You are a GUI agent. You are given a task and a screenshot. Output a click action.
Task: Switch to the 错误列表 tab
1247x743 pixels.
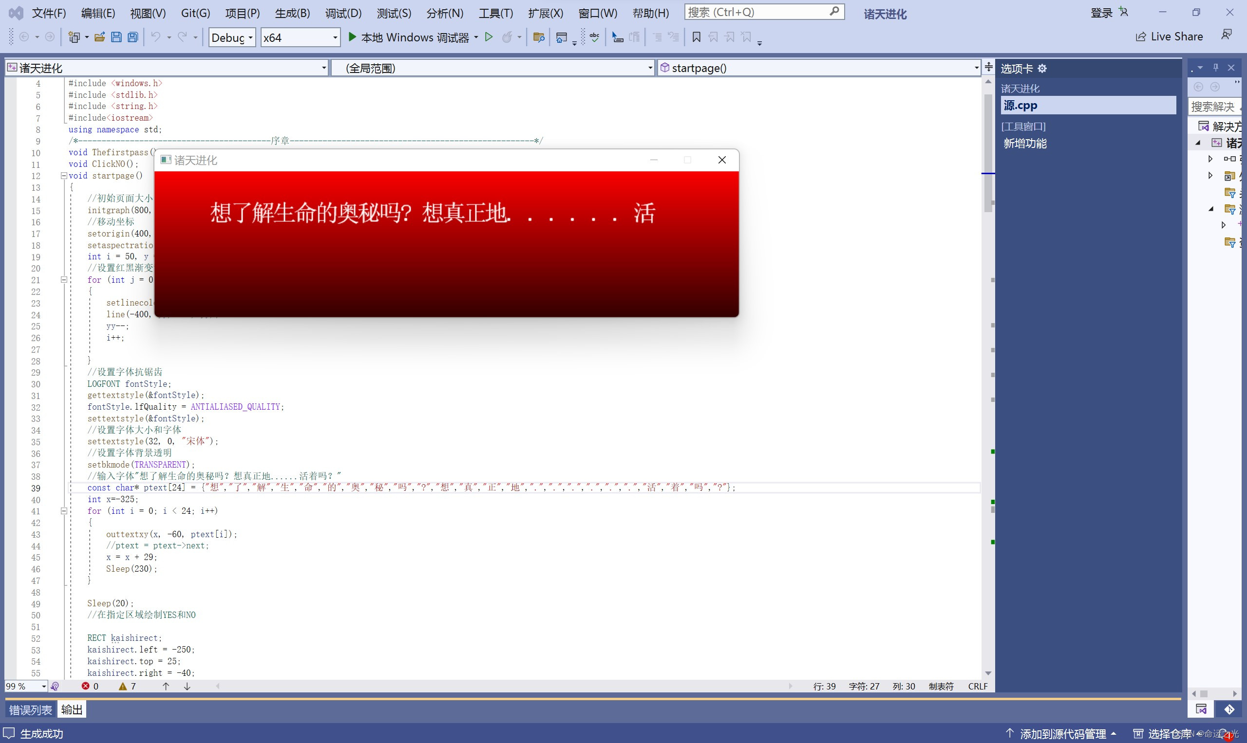click(x=31, y=709)
